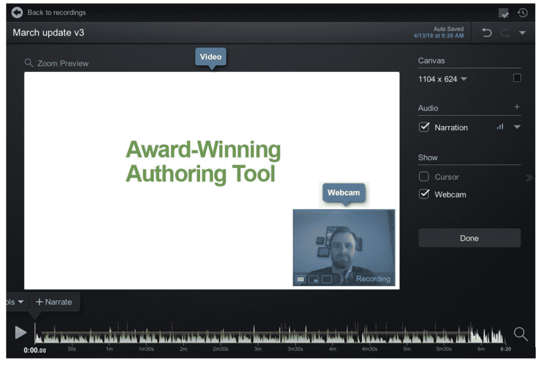The width and height of the screenshot is (558, 371).
Task: Open the Narration options dropdown arrow
Action: [517, 127]
